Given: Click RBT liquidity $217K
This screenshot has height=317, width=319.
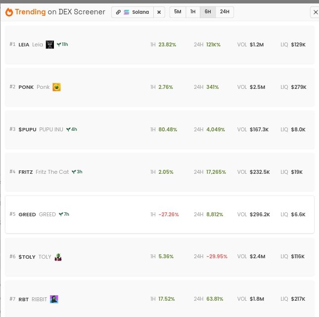Looking at the screenshot, I should coord(298,299).
